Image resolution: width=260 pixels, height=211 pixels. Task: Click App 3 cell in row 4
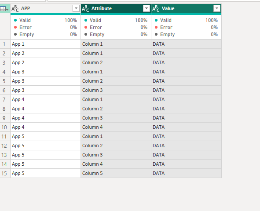pos(45,72)
